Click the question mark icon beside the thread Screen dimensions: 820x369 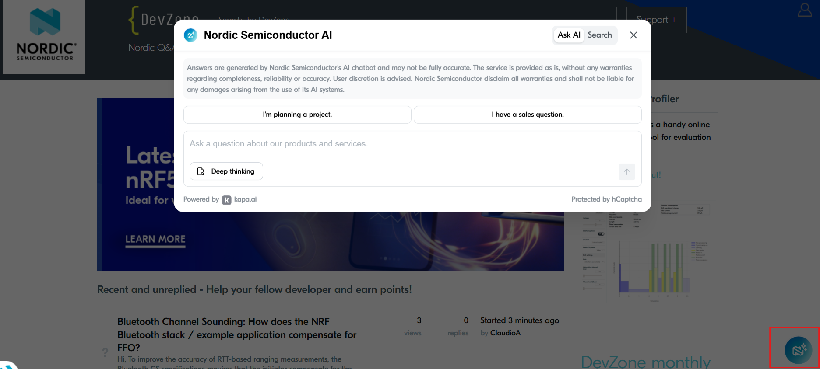105,352
